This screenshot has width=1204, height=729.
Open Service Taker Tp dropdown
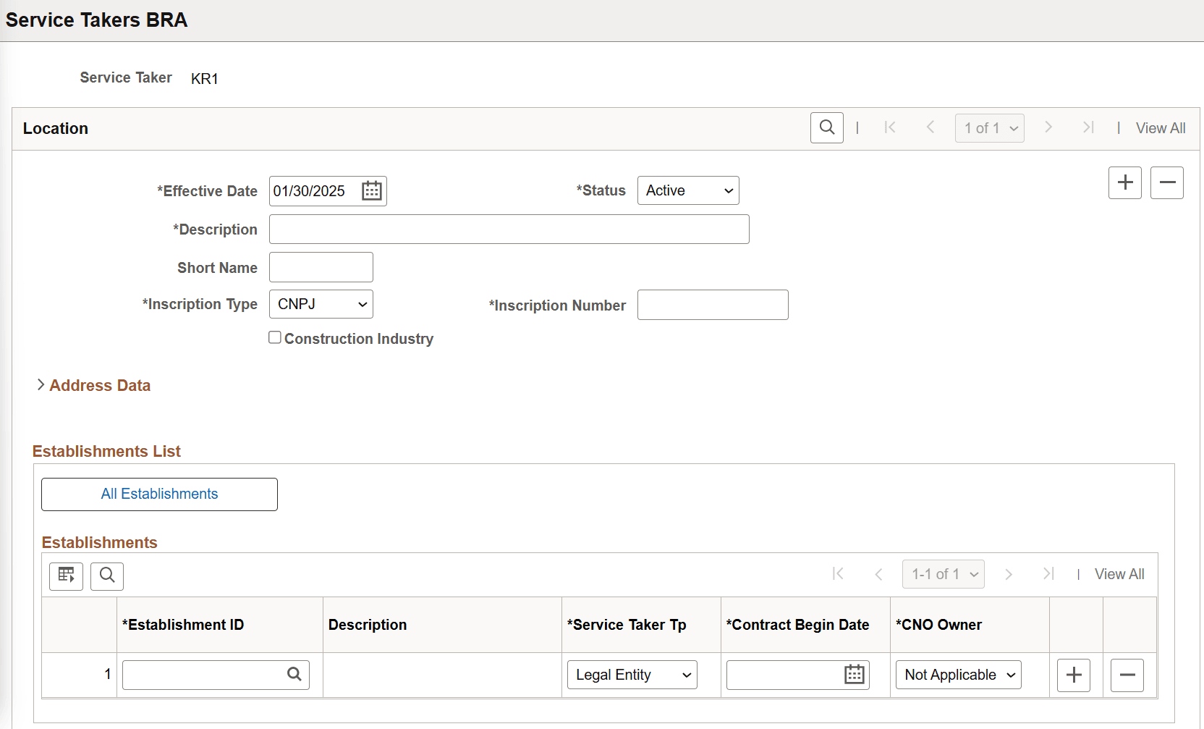click(632, 675)
